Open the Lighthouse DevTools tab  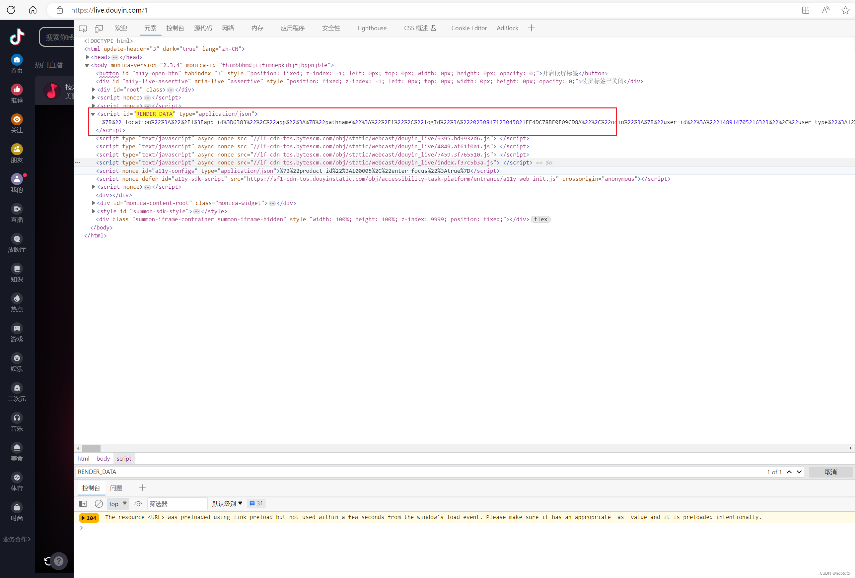coord(372,28)
